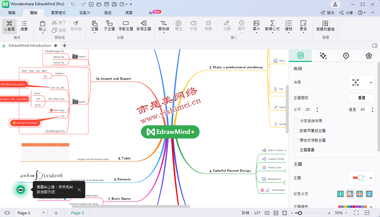Switch to the 高級 advanced tab
380x217 pixels.
108,13
